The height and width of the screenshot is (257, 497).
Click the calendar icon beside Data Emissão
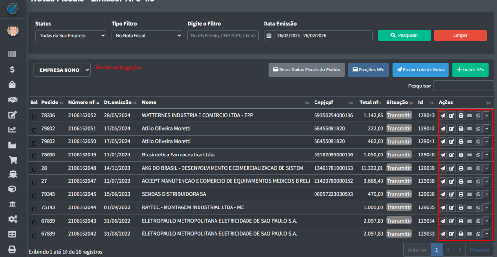click(x=269, y=36)
